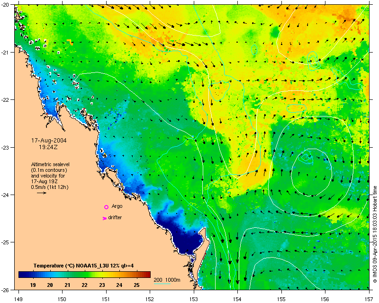Click the 'drifter' legend label
The width and height of the screenshot is (379, 303).
pos(115,217)
